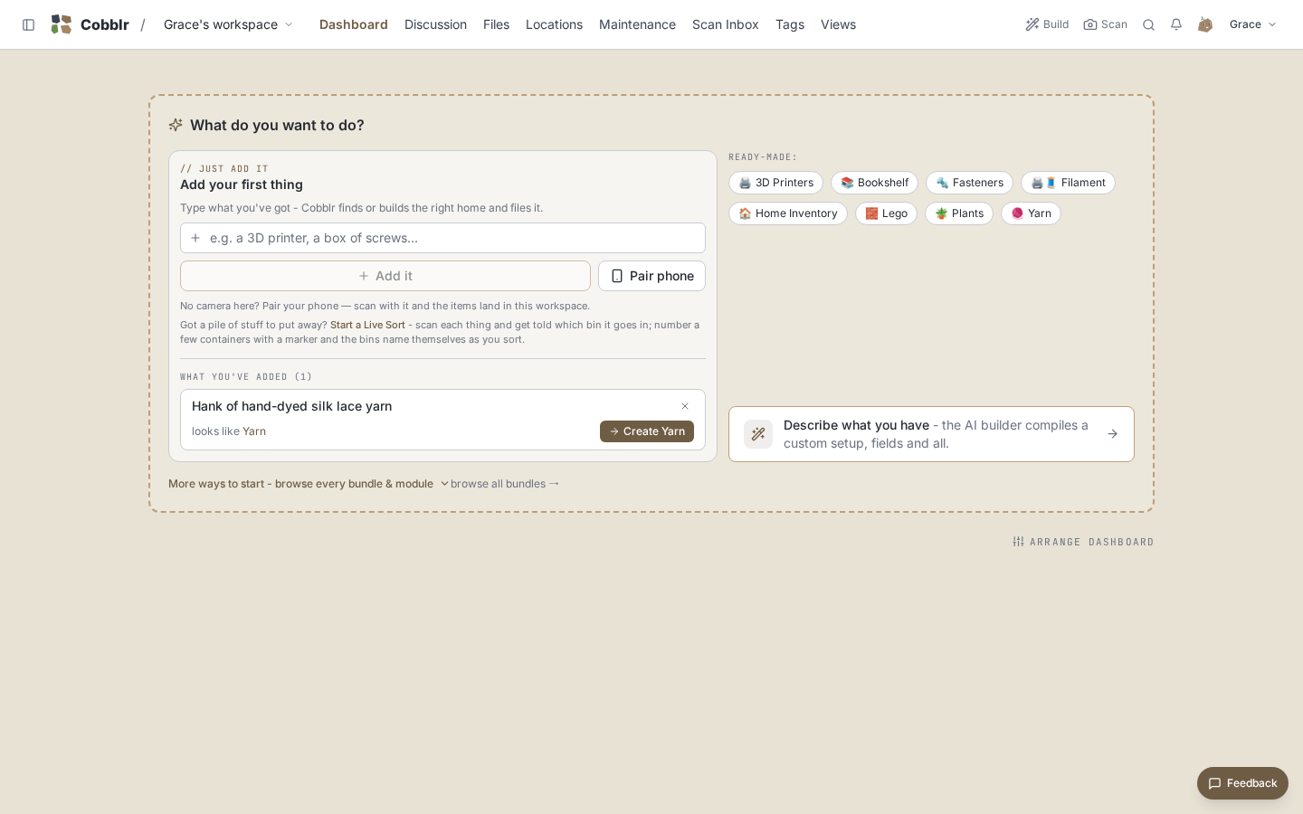Choose the Fasteners bundle

[969, 183]
